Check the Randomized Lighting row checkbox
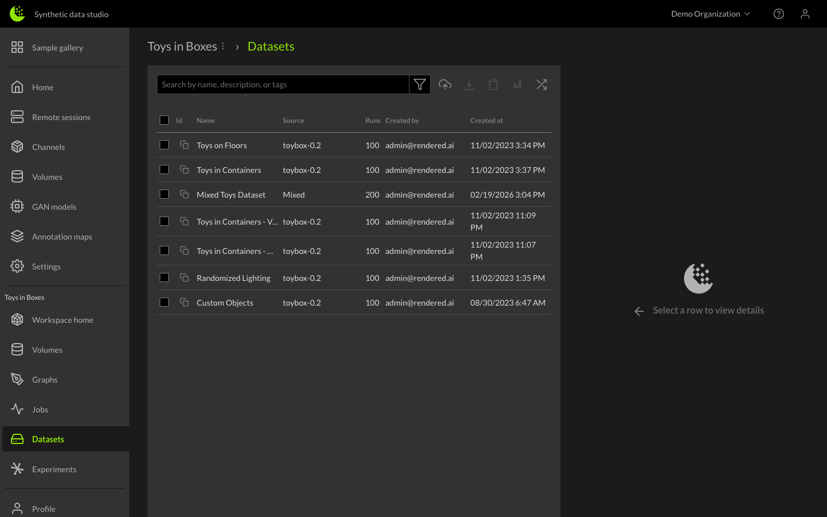The width and height of the screenshot is (827, 517). (164, 277)
